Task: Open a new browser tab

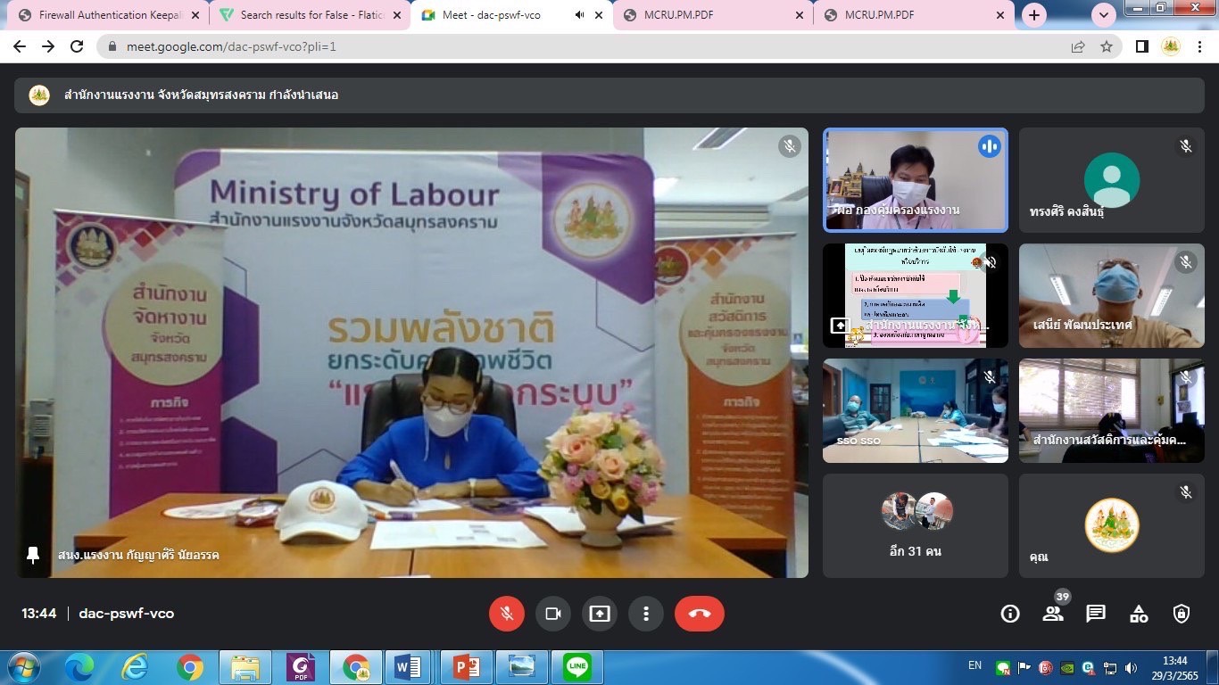Action: [1034, 15]
